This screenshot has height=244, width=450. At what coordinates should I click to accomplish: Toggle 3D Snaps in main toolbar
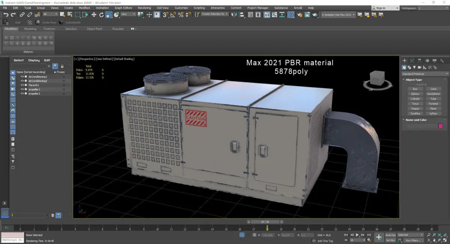[x=165, y=15]
